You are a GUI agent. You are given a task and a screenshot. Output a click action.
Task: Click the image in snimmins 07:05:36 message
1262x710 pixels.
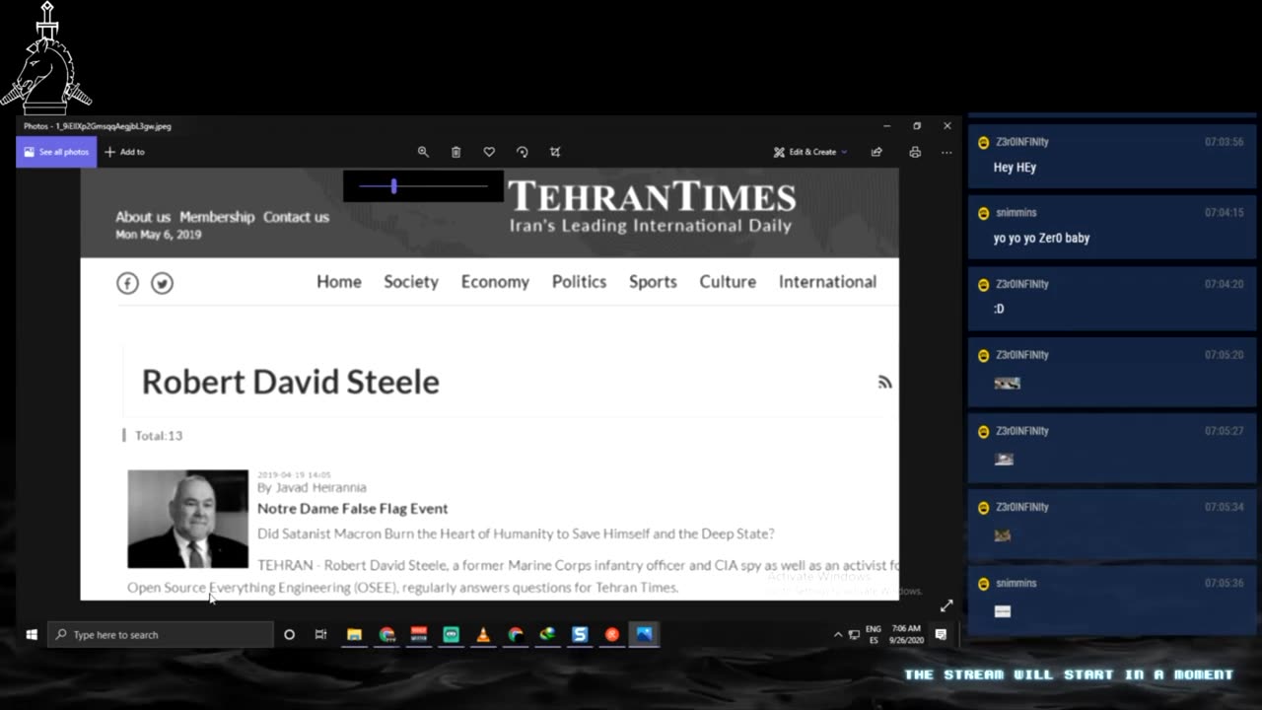(1003, 611)
